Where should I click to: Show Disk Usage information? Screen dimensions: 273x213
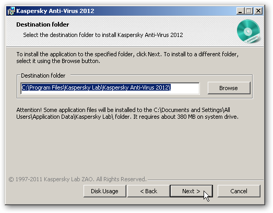104,191
